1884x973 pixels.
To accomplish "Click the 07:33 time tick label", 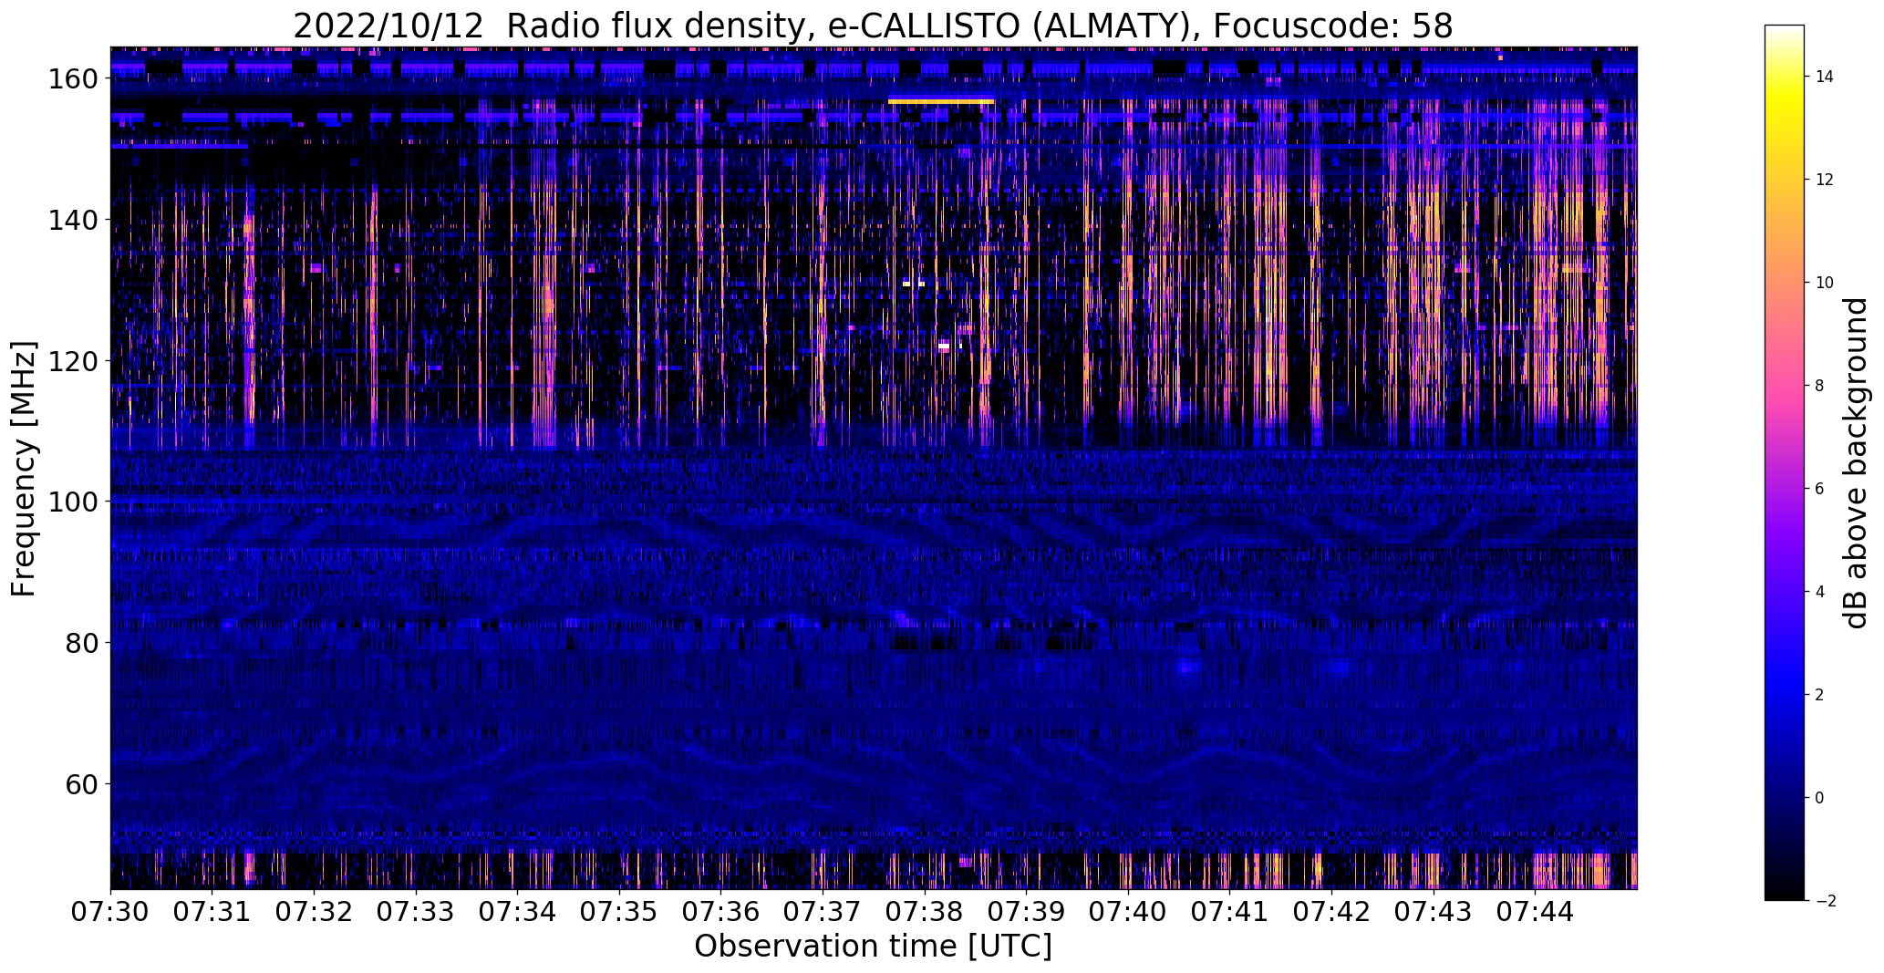I will [416, 912].
